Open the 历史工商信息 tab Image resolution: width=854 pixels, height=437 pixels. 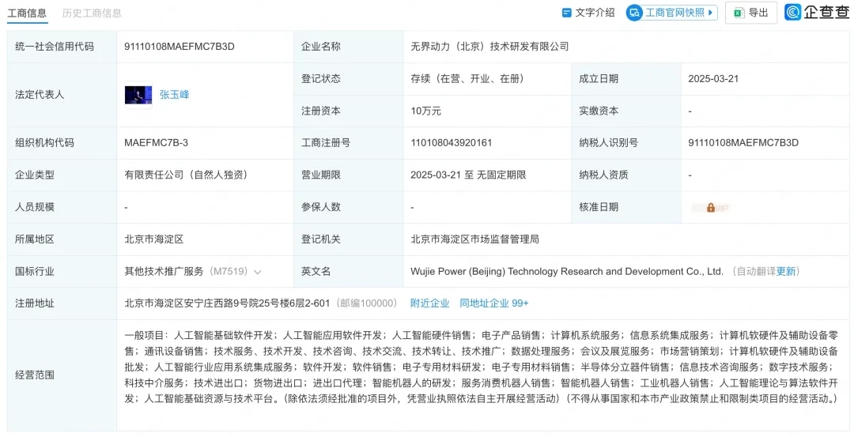[x=92, y=13]
